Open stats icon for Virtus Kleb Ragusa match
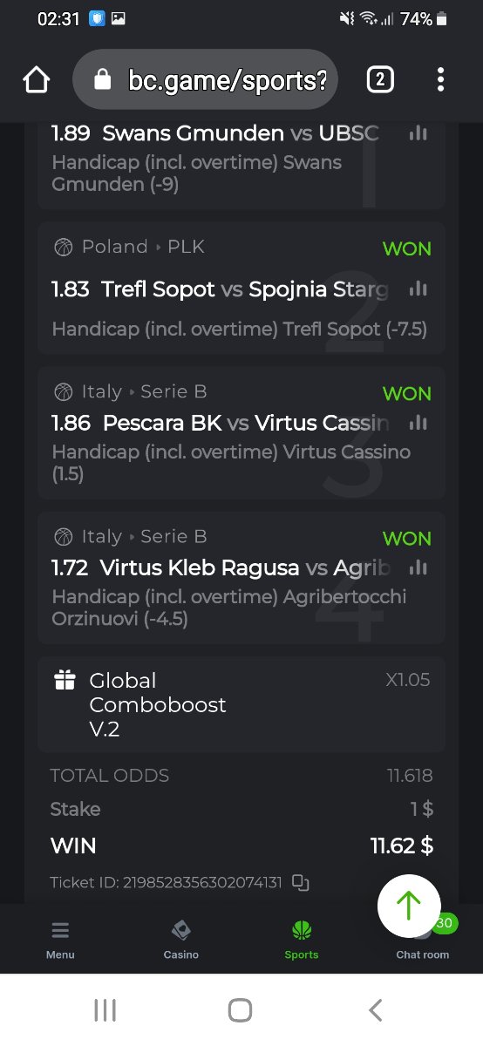483x1046 pixels. pos(418,567)
